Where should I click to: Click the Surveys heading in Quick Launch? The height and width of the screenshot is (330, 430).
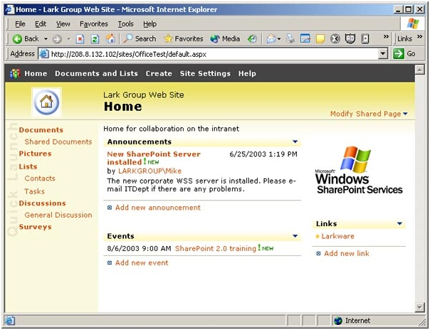pyautogui.click(x=35, y=227)
